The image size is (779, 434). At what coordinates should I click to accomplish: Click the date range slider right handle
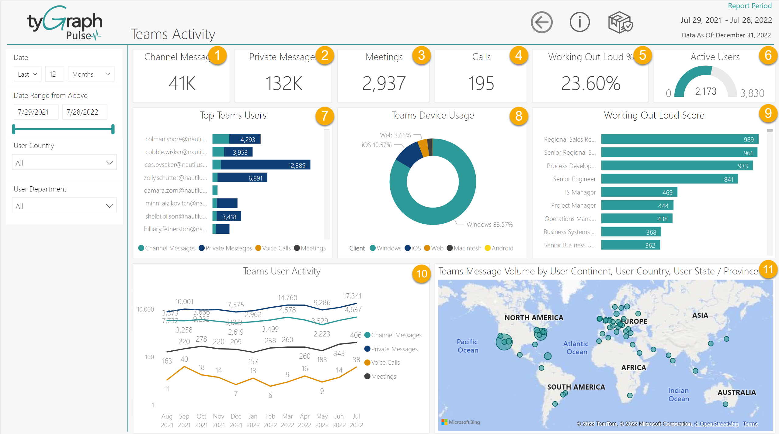point(113,129)
